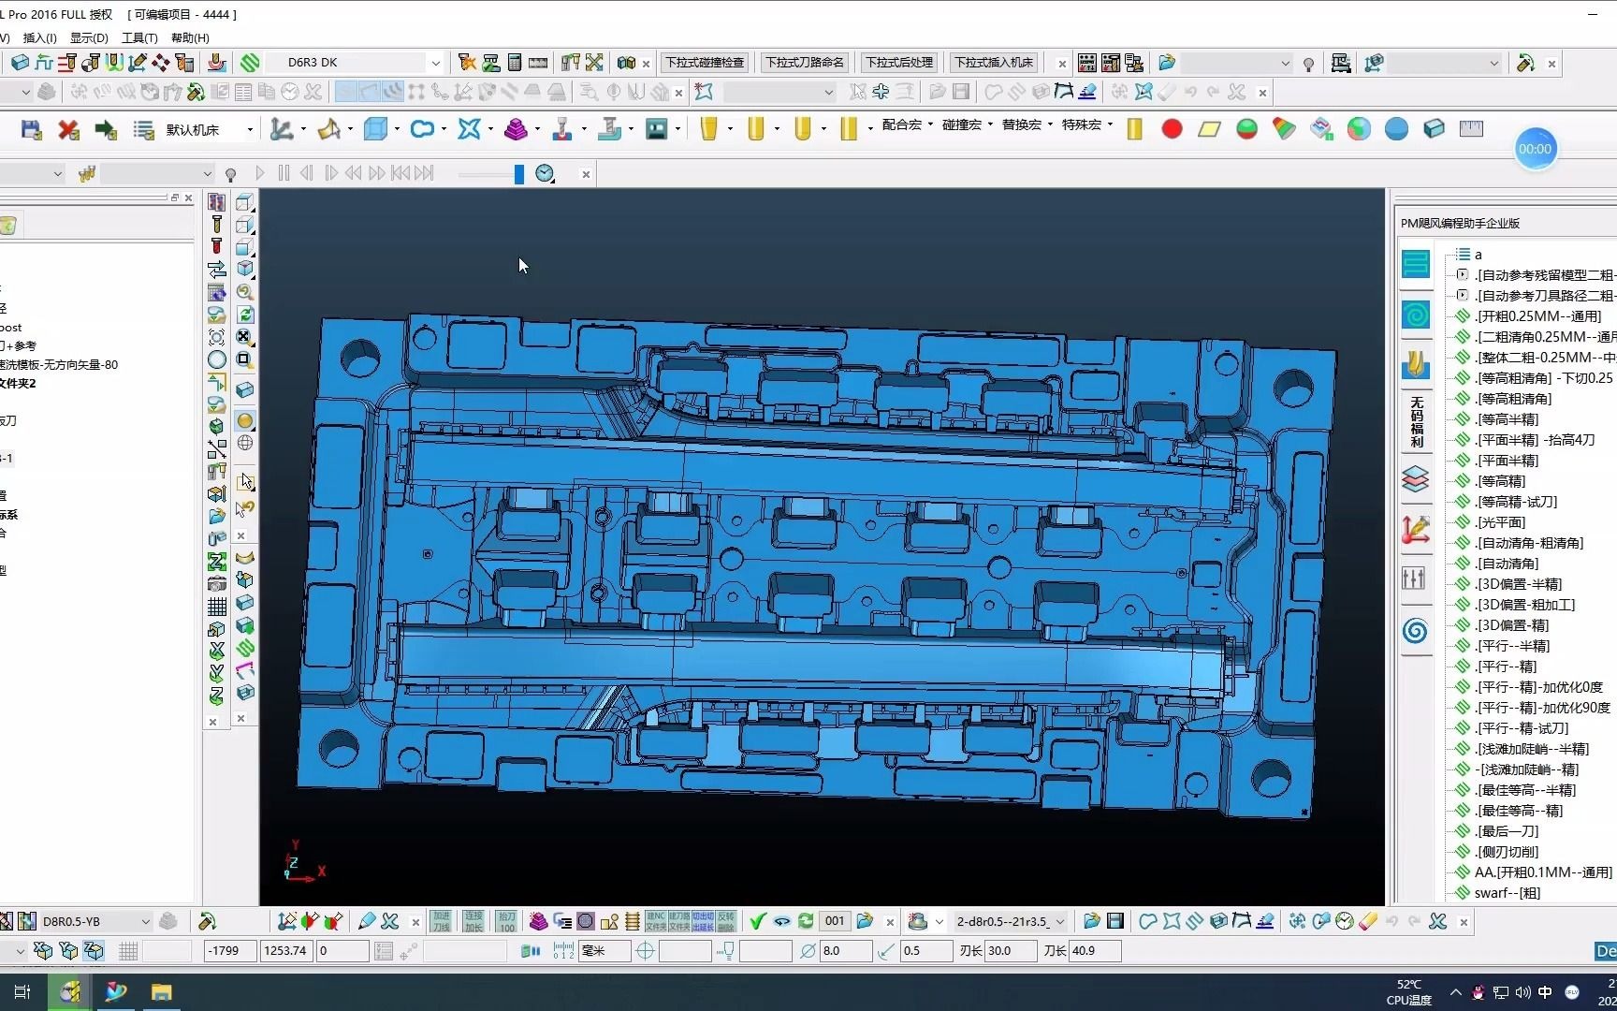1617x1011 pixels.
Task: Click the green checkmark icon in the bottom toolbar
Action: (758, 921)
